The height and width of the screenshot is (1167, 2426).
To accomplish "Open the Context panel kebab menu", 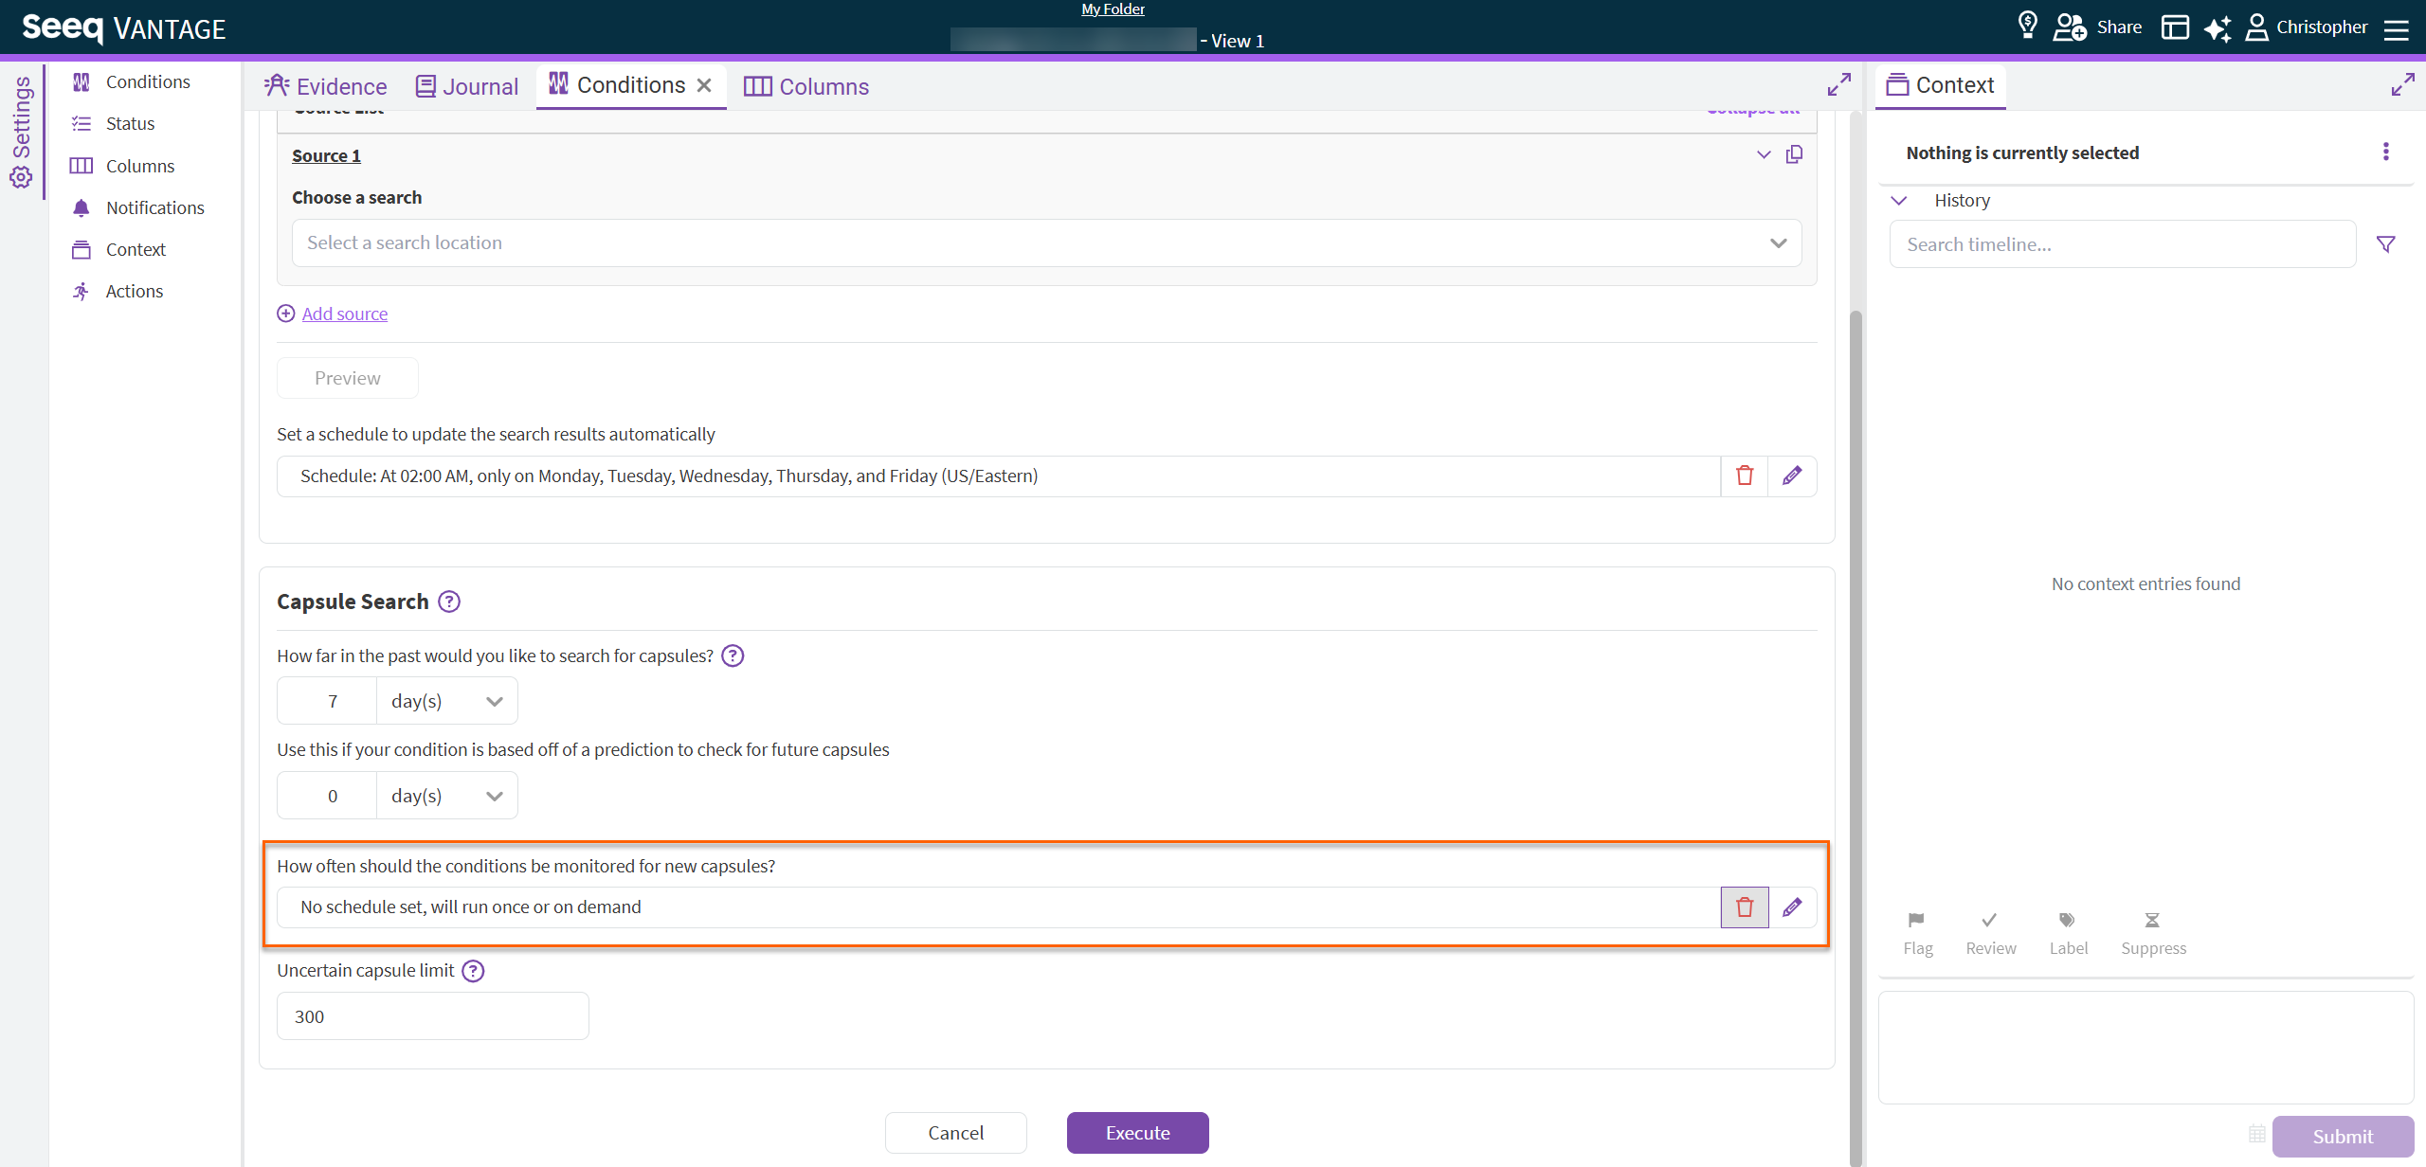I will tap(2386, 152).
